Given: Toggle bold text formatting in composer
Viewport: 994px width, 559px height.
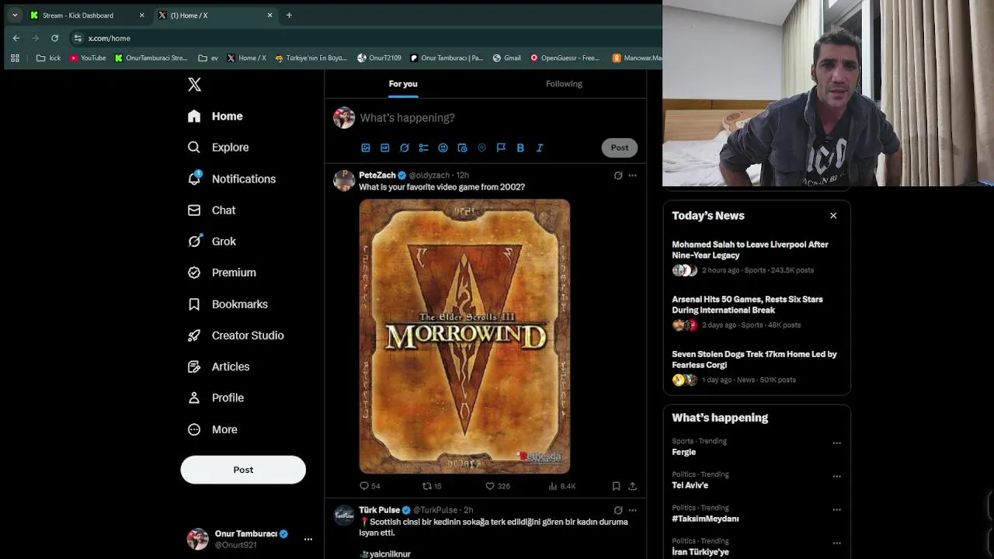Looking at the screenshot, I should [x=520, y=148].
